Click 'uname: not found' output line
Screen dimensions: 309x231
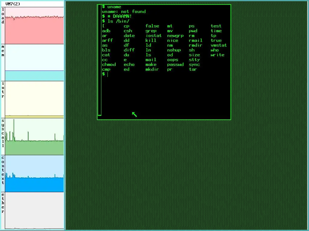point(124,12)
